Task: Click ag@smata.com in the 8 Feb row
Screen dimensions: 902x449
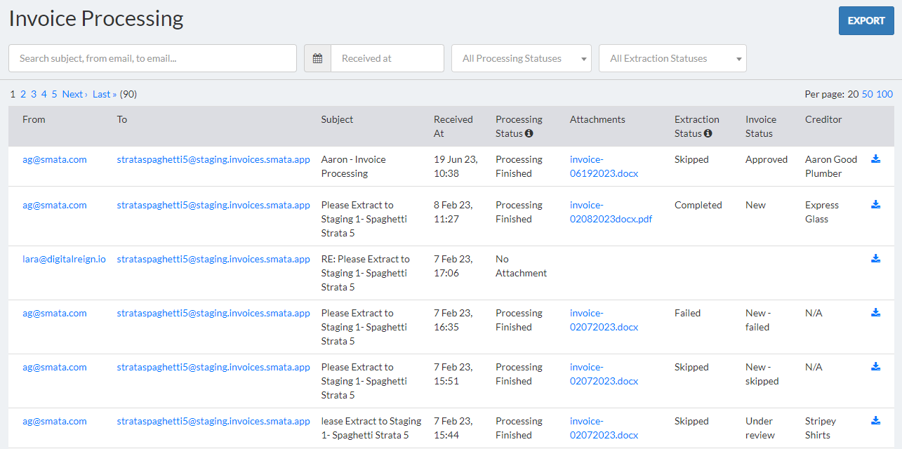Action: (55, 205)
